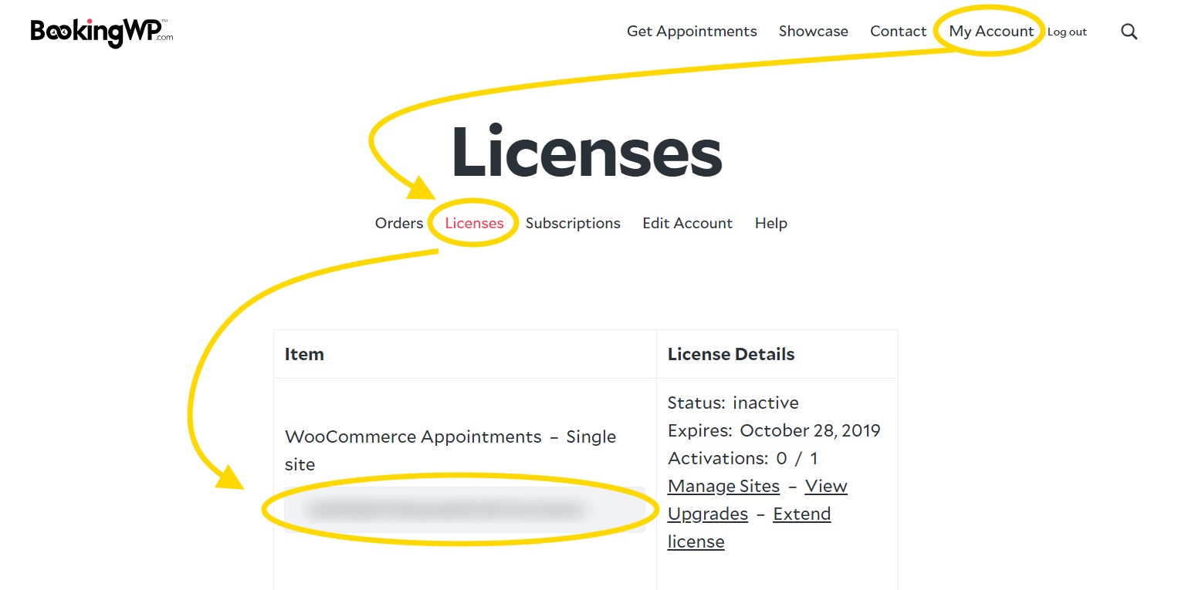This screenshot has height=590, width=1185.
Task: Open the Get Appointments menu item
Action: 691,31
